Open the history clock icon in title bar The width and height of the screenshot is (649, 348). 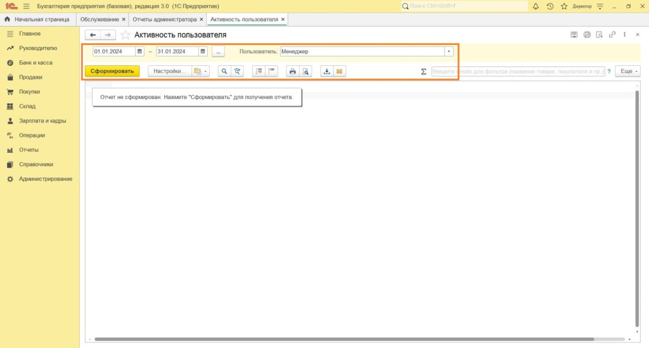tap(549, 6)
